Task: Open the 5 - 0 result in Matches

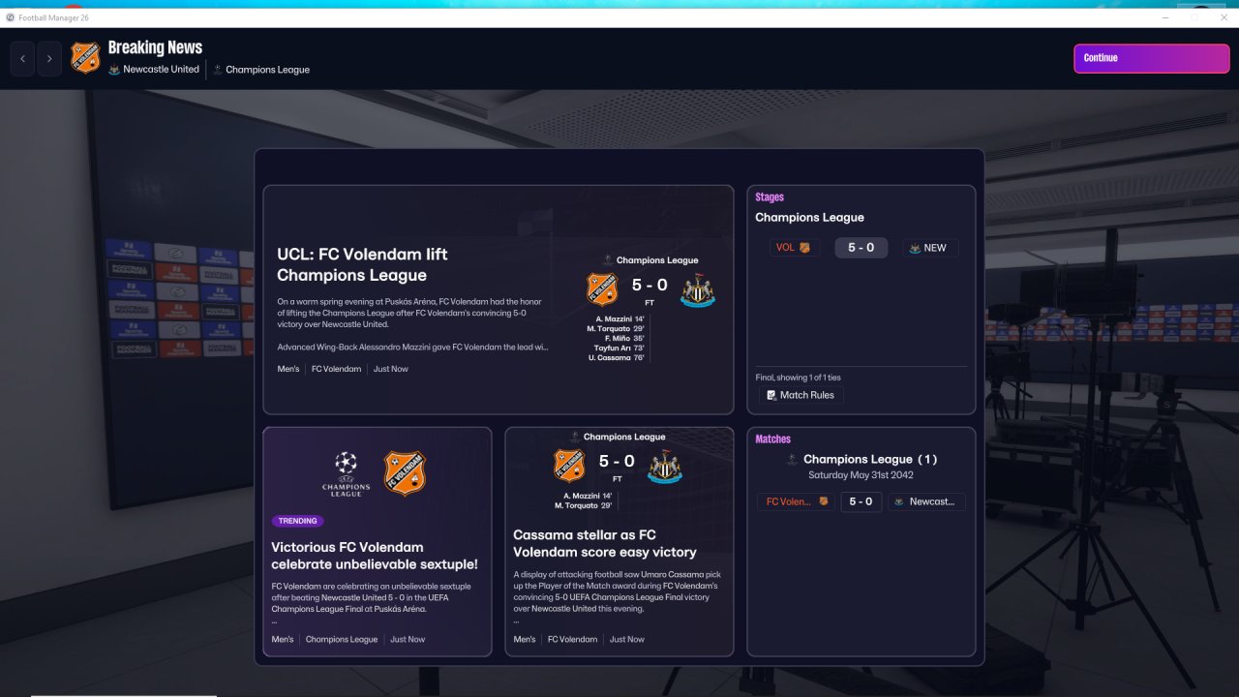Action: point(861,501)
